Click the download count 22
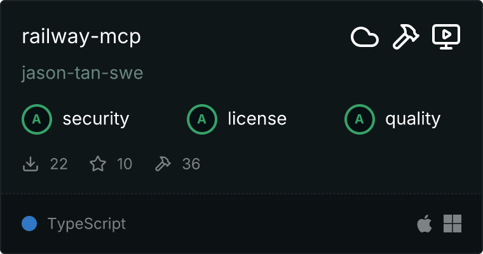This screenshot has height=254, width=483. pyautogui.click(x=59, y=164)
